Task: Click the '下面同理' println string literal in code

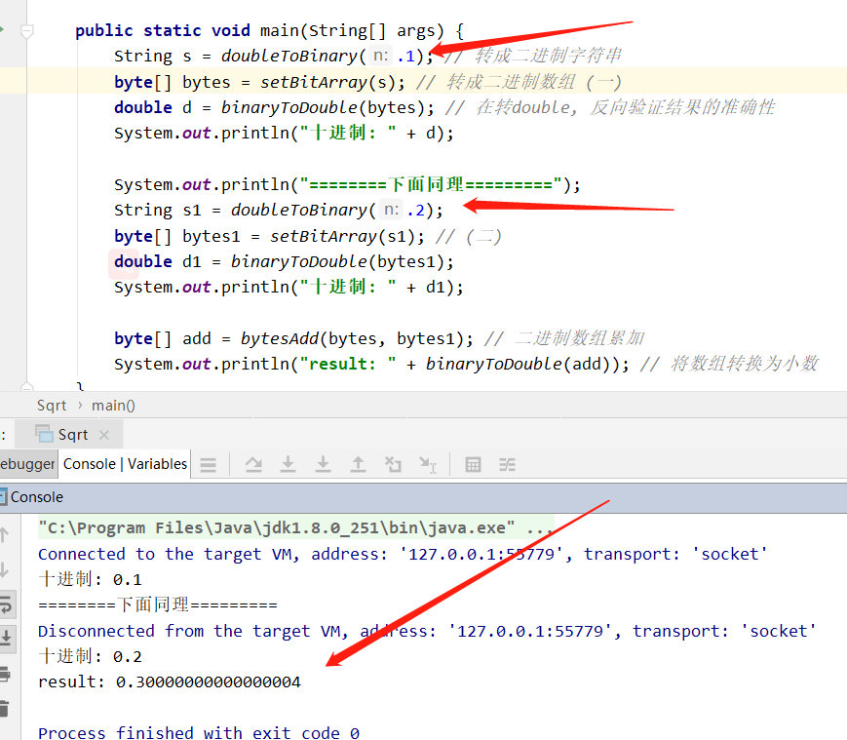Action: [x=431, y=184]
